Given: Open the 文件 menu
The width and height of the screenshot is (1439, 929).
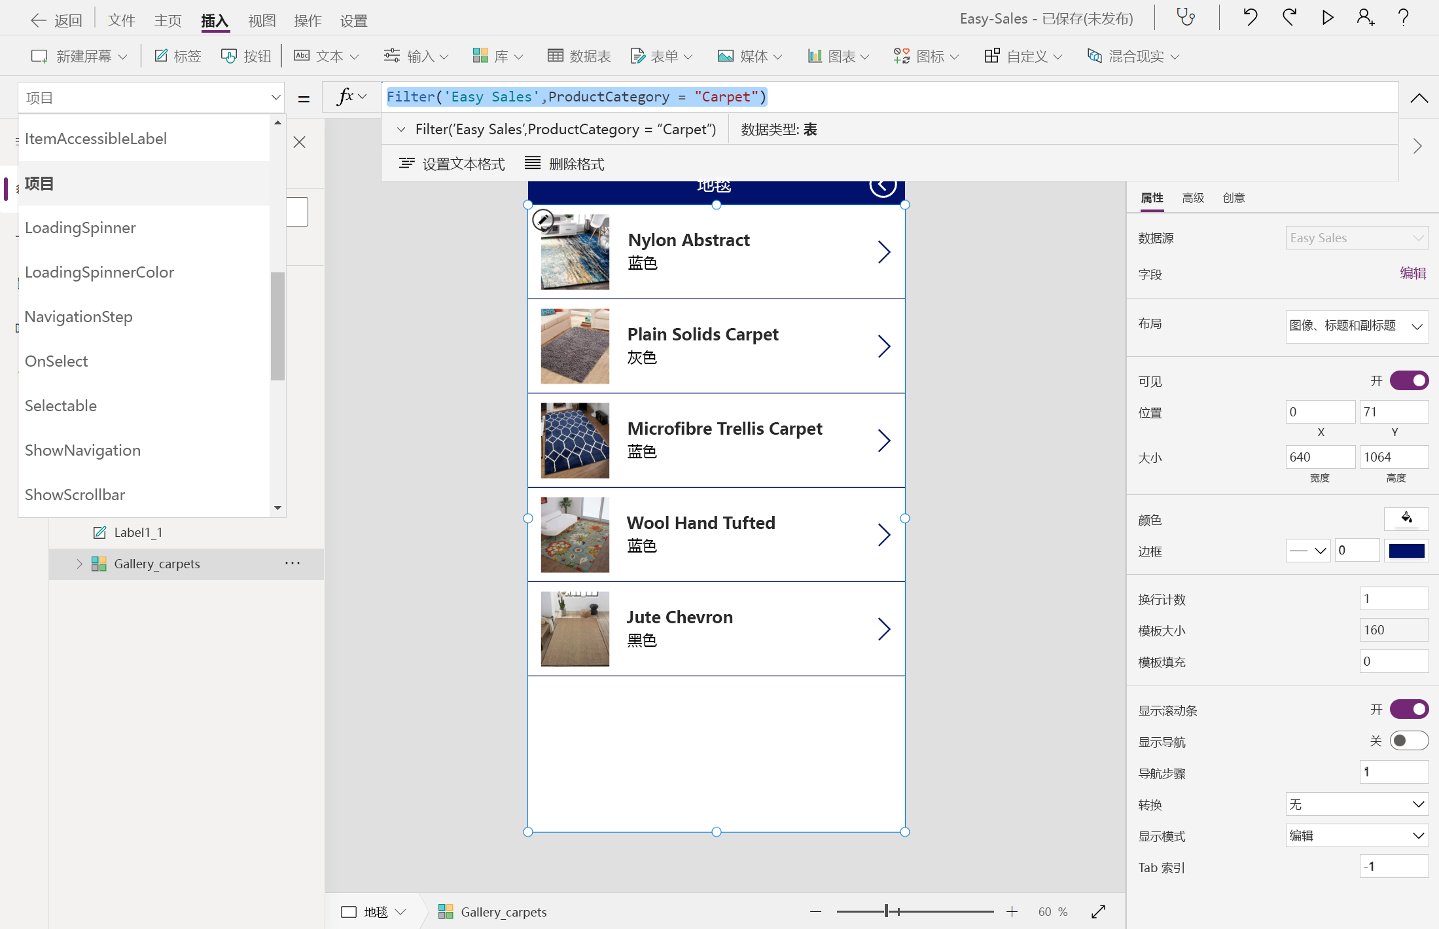Looking at the screenshot, I should 122,20.
